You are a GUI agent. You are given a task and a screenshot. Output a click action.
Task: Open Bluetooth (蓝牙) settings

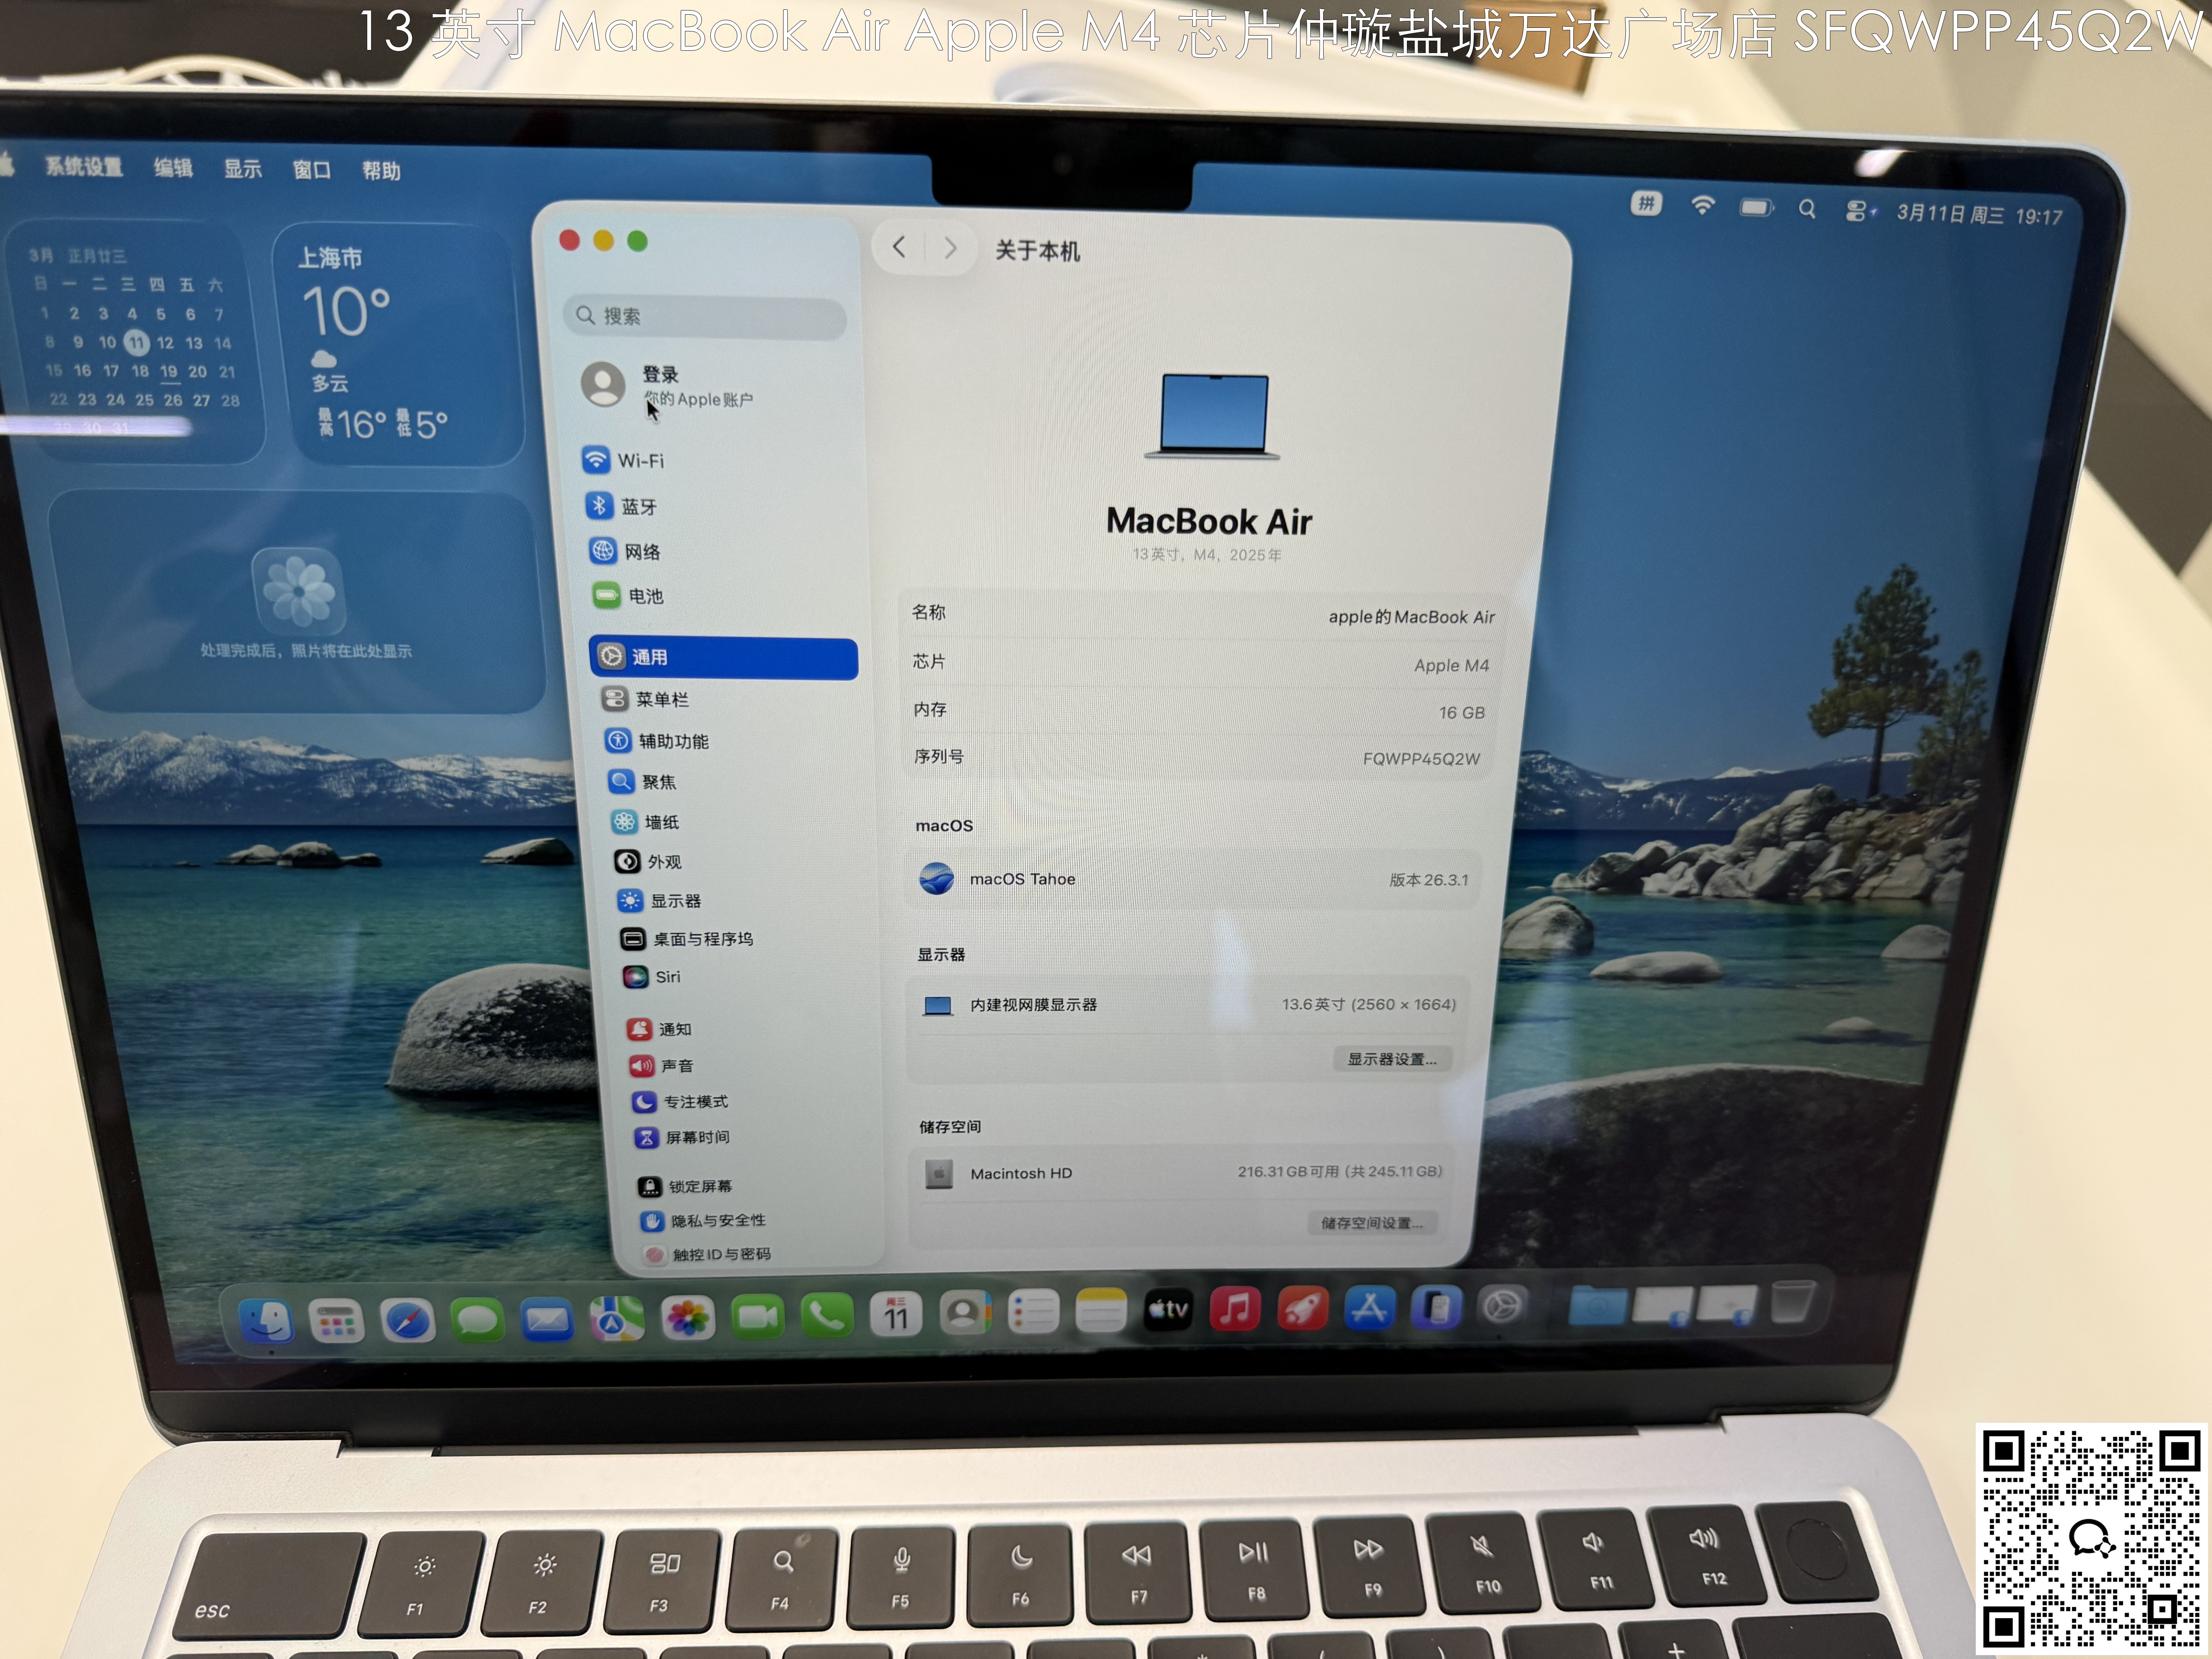(638, 507)
